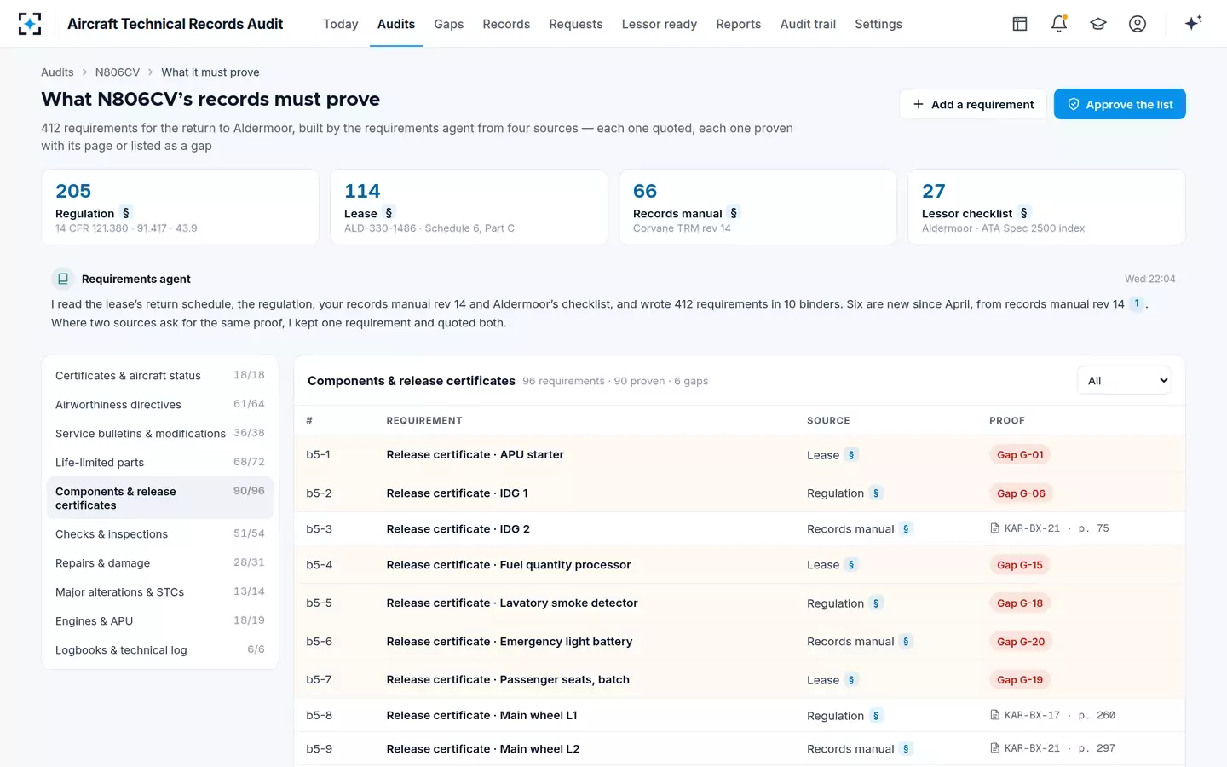Open the AI sparkle assistant
Image resolution: width=1227 pixels, height=767 pixels.
point(1193,24)
